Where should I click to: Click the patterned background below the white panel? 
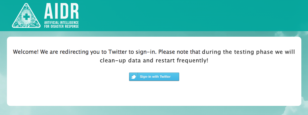[154, 111]
